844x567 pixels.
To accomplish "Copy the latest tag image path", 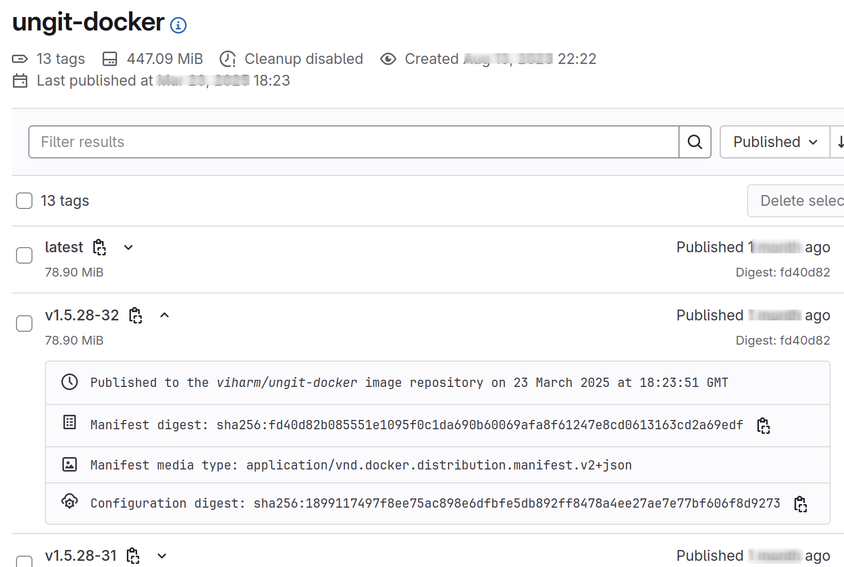I will (100, 248).
